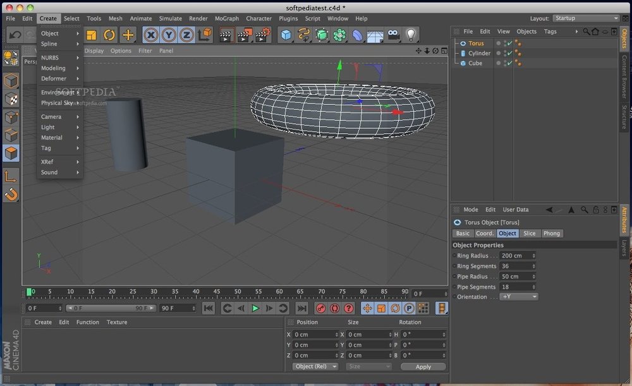The image size is (632, 386).
Task: Open MoGraph menu in menu bar
Action: coord(226,18)
